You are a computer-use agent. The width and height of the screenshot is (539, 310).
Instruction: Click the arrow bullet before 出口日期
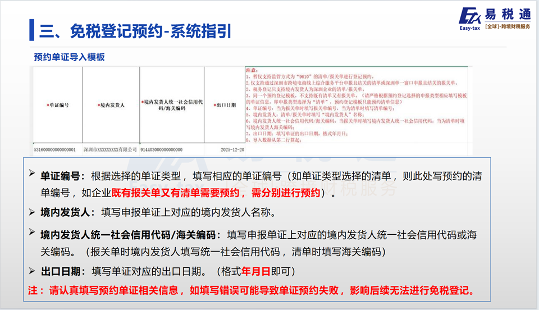33,271
